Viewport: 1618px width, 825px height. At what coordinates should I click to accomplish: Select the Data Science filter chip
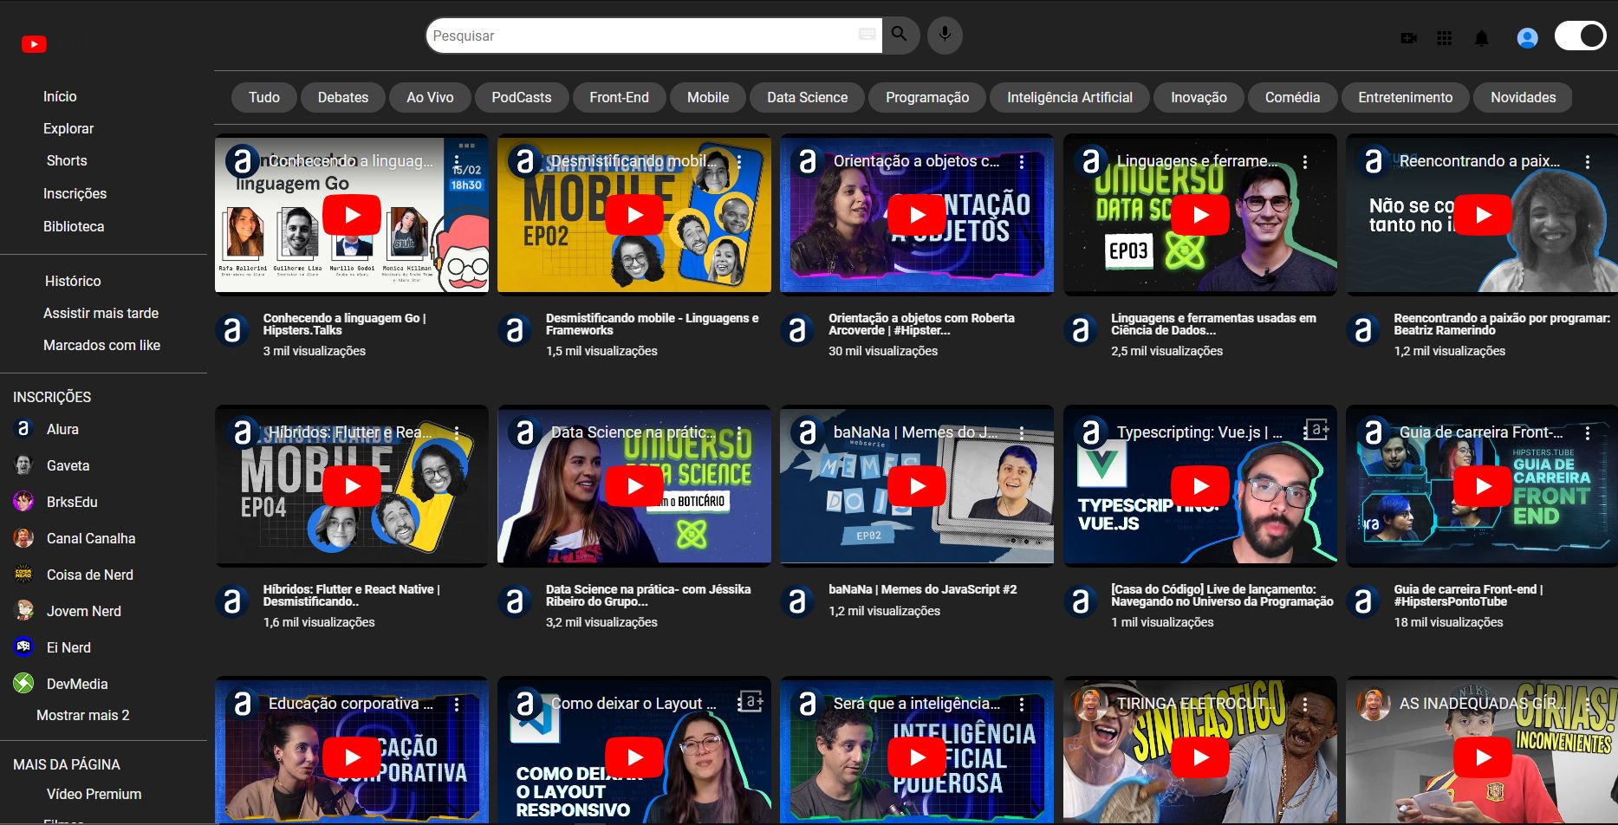pyautogui.click(x=807, y=97)
